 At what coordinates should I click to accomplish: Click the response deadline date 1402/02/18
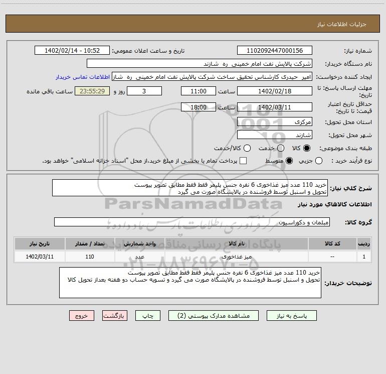tap(275, 91)
